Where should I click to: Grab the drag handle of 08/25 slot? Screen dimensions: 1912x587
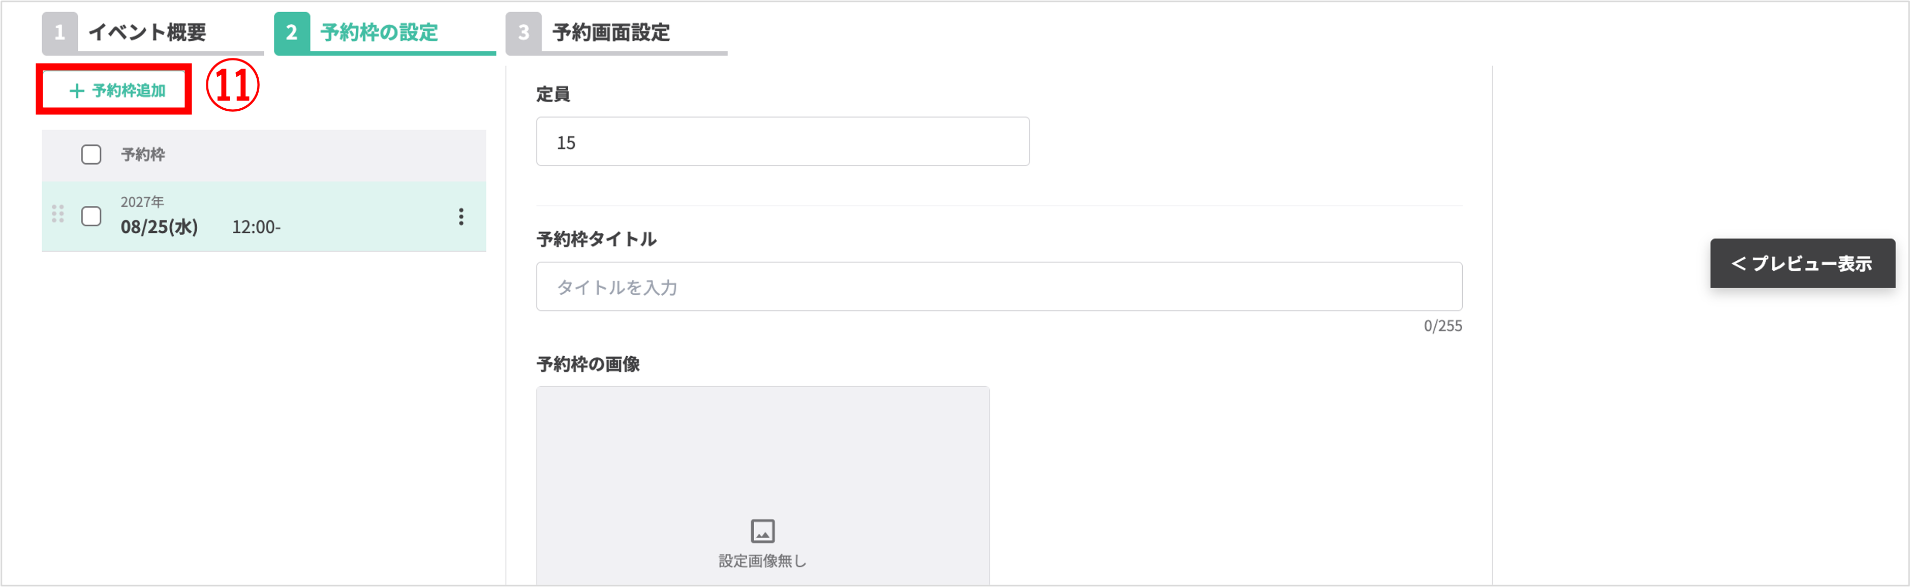58,214
